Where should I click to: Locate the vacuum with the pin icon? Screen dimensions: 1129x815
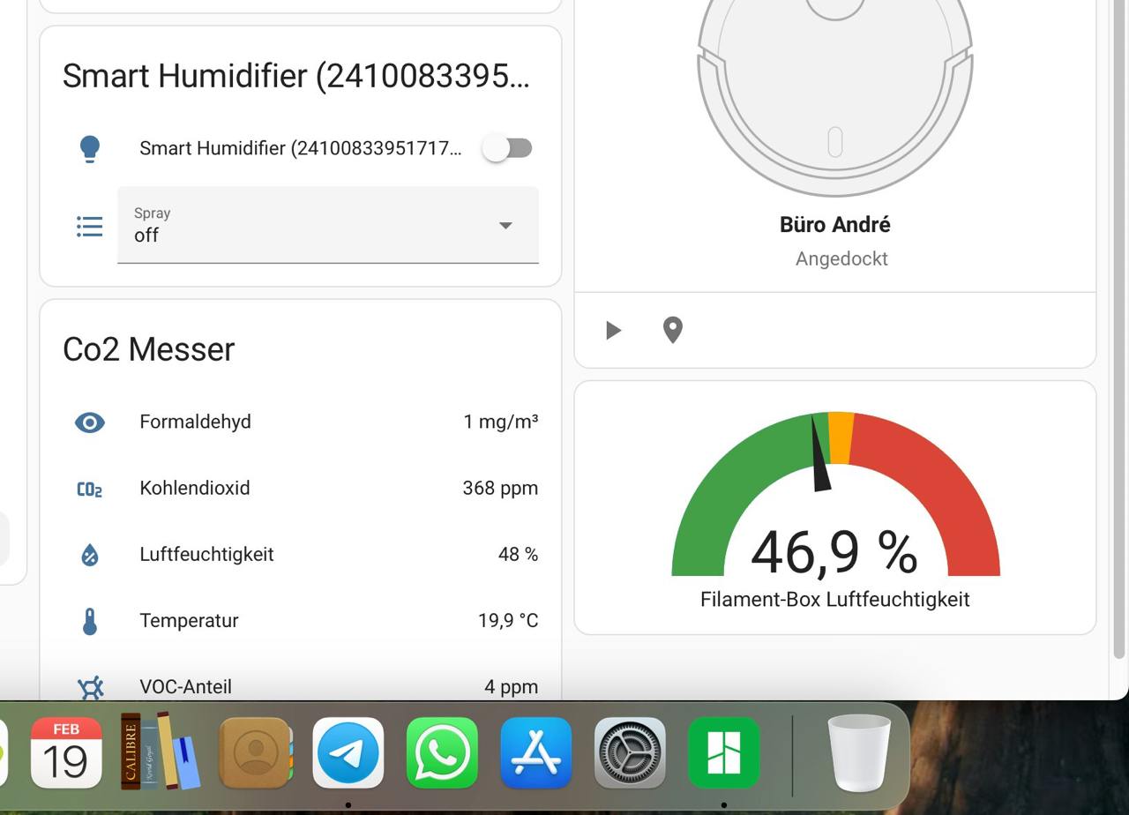672,330
